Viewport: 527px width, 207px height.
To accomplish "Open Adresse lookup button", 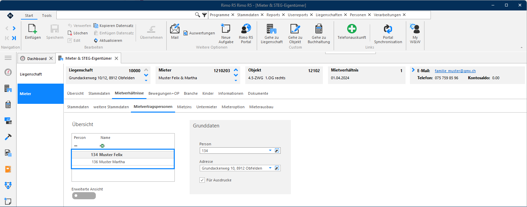I will tap(277, 168).
